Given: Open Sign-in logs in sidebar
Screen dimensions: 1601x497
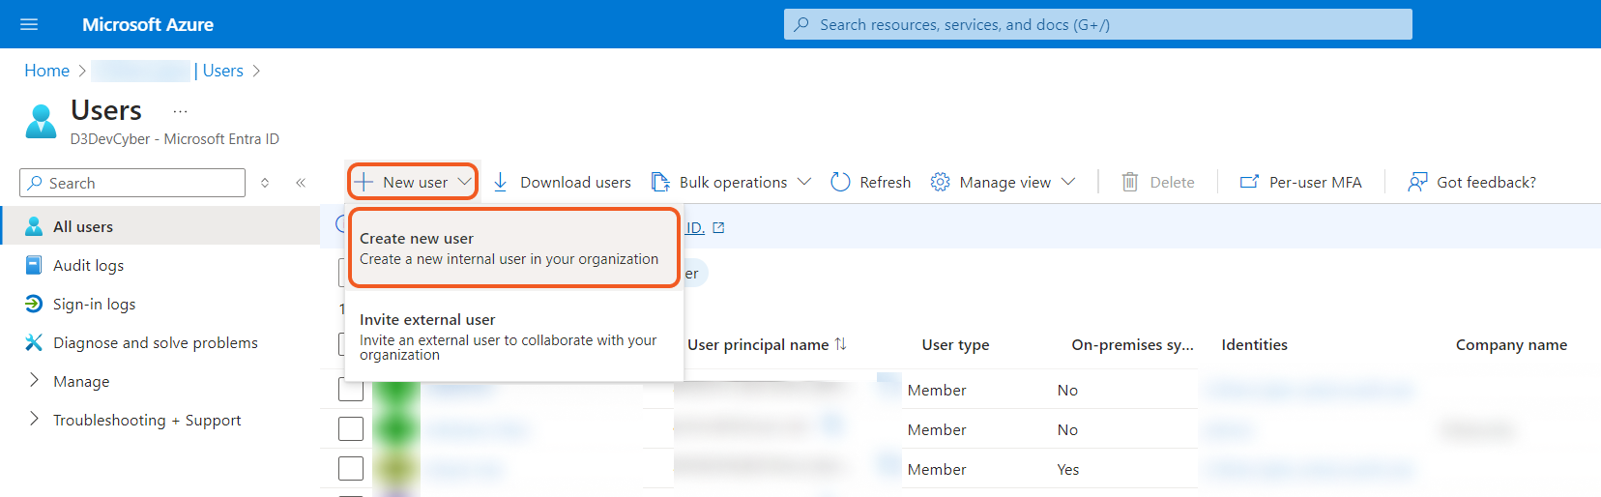Looking at the screenshot, I should (94, 304).
